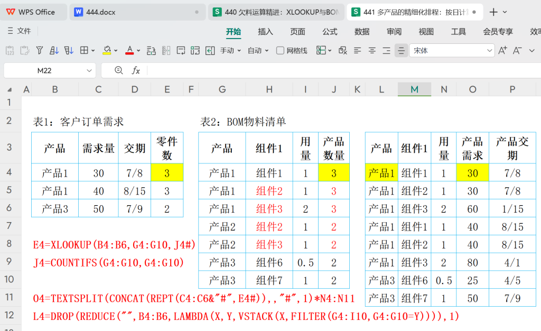Select column H header
This screenshot has height=331, width=541.
[269, 89]
